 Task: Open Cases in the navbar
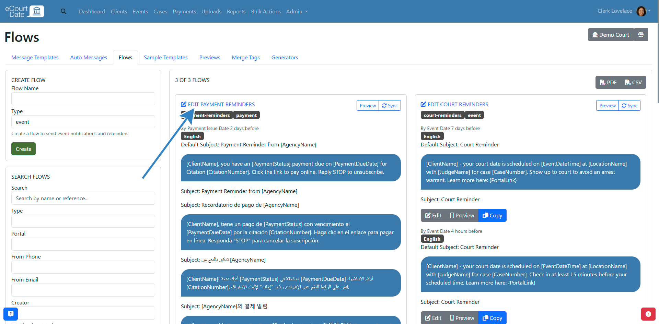coord(160,11)
